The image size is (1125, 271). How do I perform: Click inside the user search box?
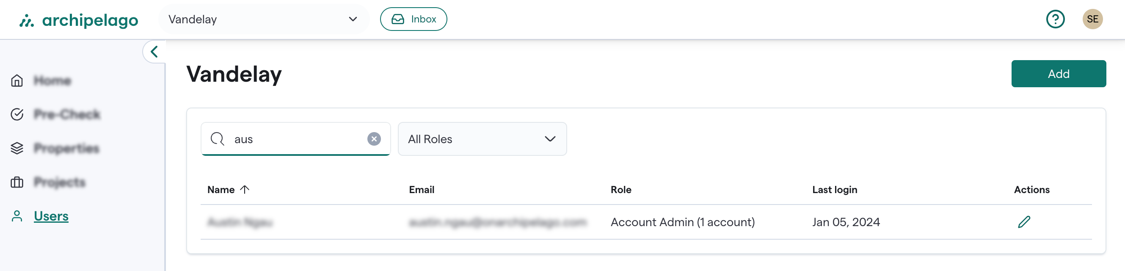[x=292, y=139]
